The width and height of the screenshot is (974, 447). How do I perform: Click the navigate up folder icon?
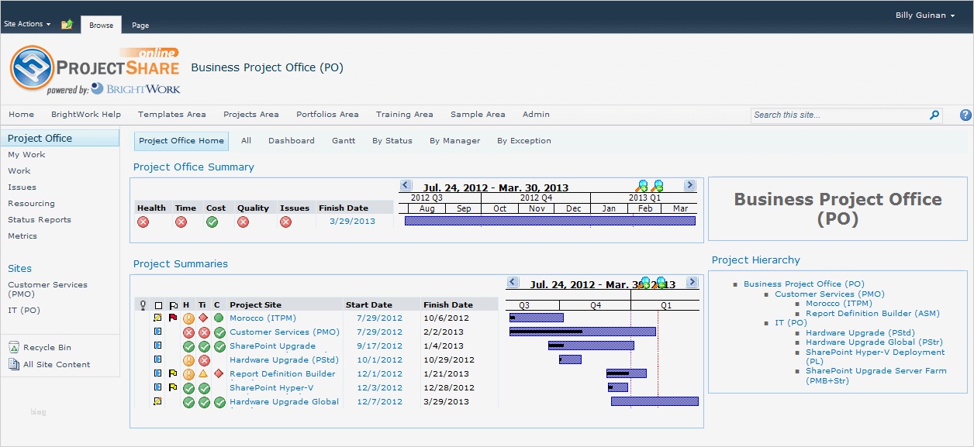[67, 24]
